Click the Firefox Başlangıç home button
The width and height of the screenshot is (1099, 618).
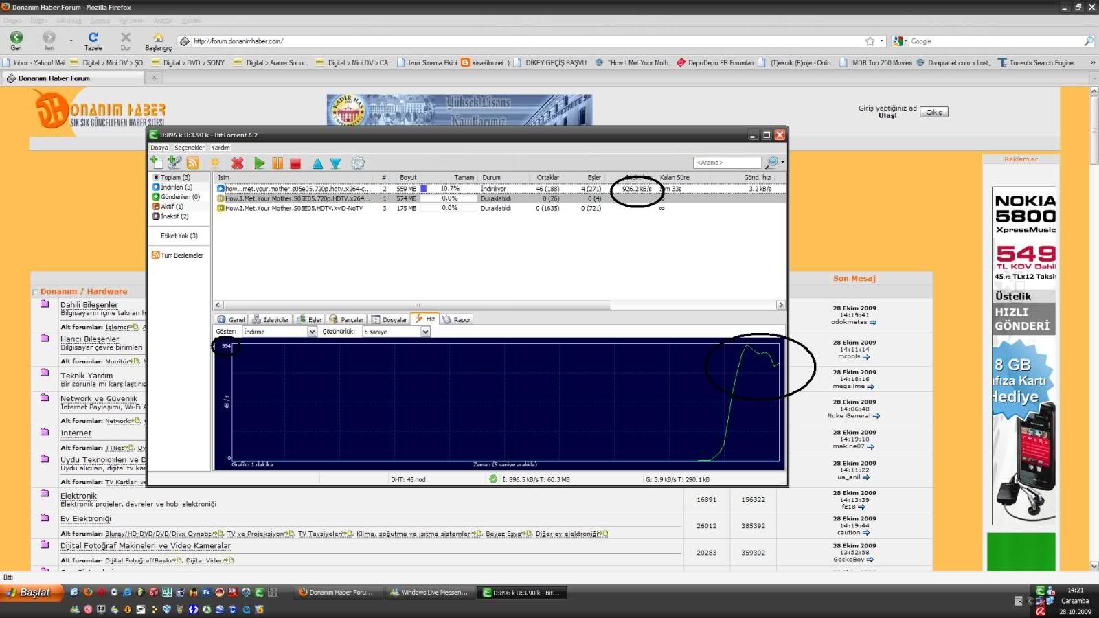pos(158,41)
